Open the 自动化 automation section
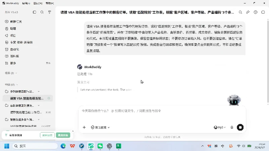The width and height of the screenshot is (269, 151). 12,49
